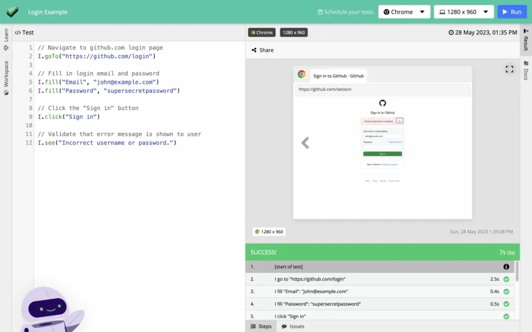532x332 pixels.
Task: Click the Share button
Action: coord(262,50)
